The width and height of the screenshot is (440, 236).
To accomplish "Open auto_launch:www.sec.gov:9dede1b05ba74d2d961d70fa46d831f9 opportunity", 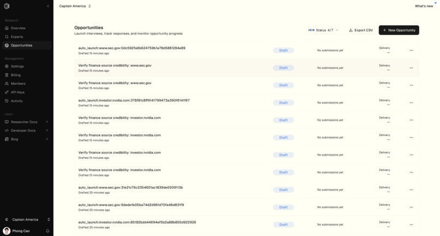I will coord(131,205).
